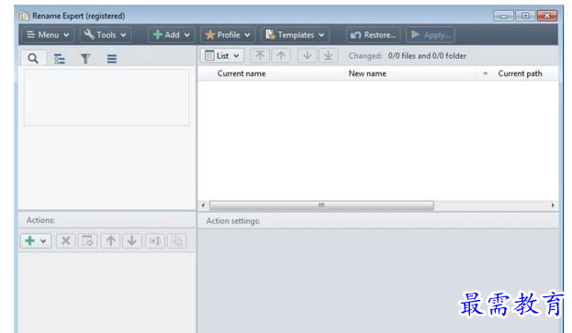572x333 pixels.
Task: Open the Tools dropdown
Action: [x=105, y=35]
